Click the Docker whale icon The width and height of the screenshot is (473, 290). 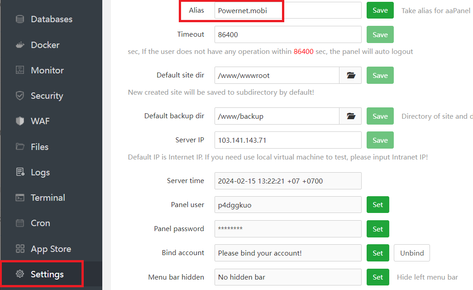(x=20, y=45)
